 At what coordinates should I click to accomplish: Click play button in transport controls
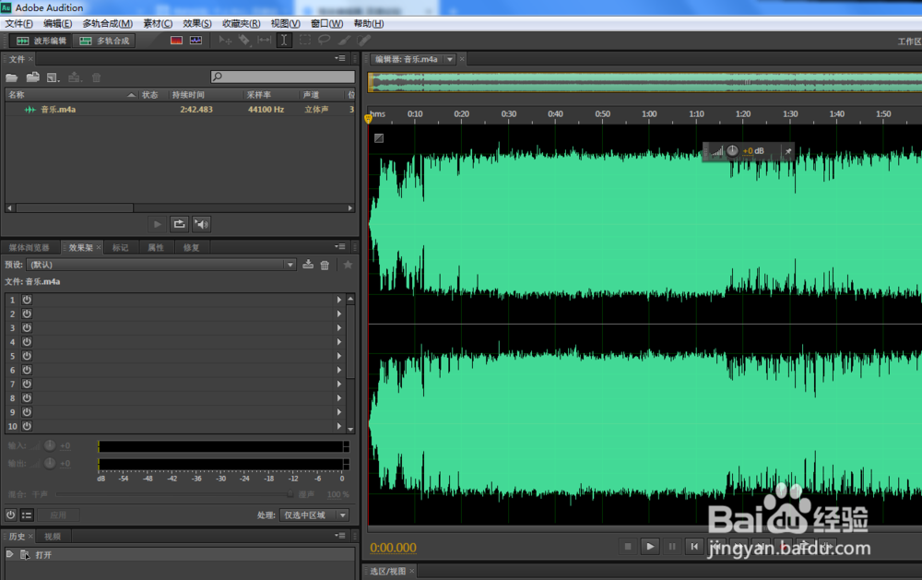tap(650, 547)
